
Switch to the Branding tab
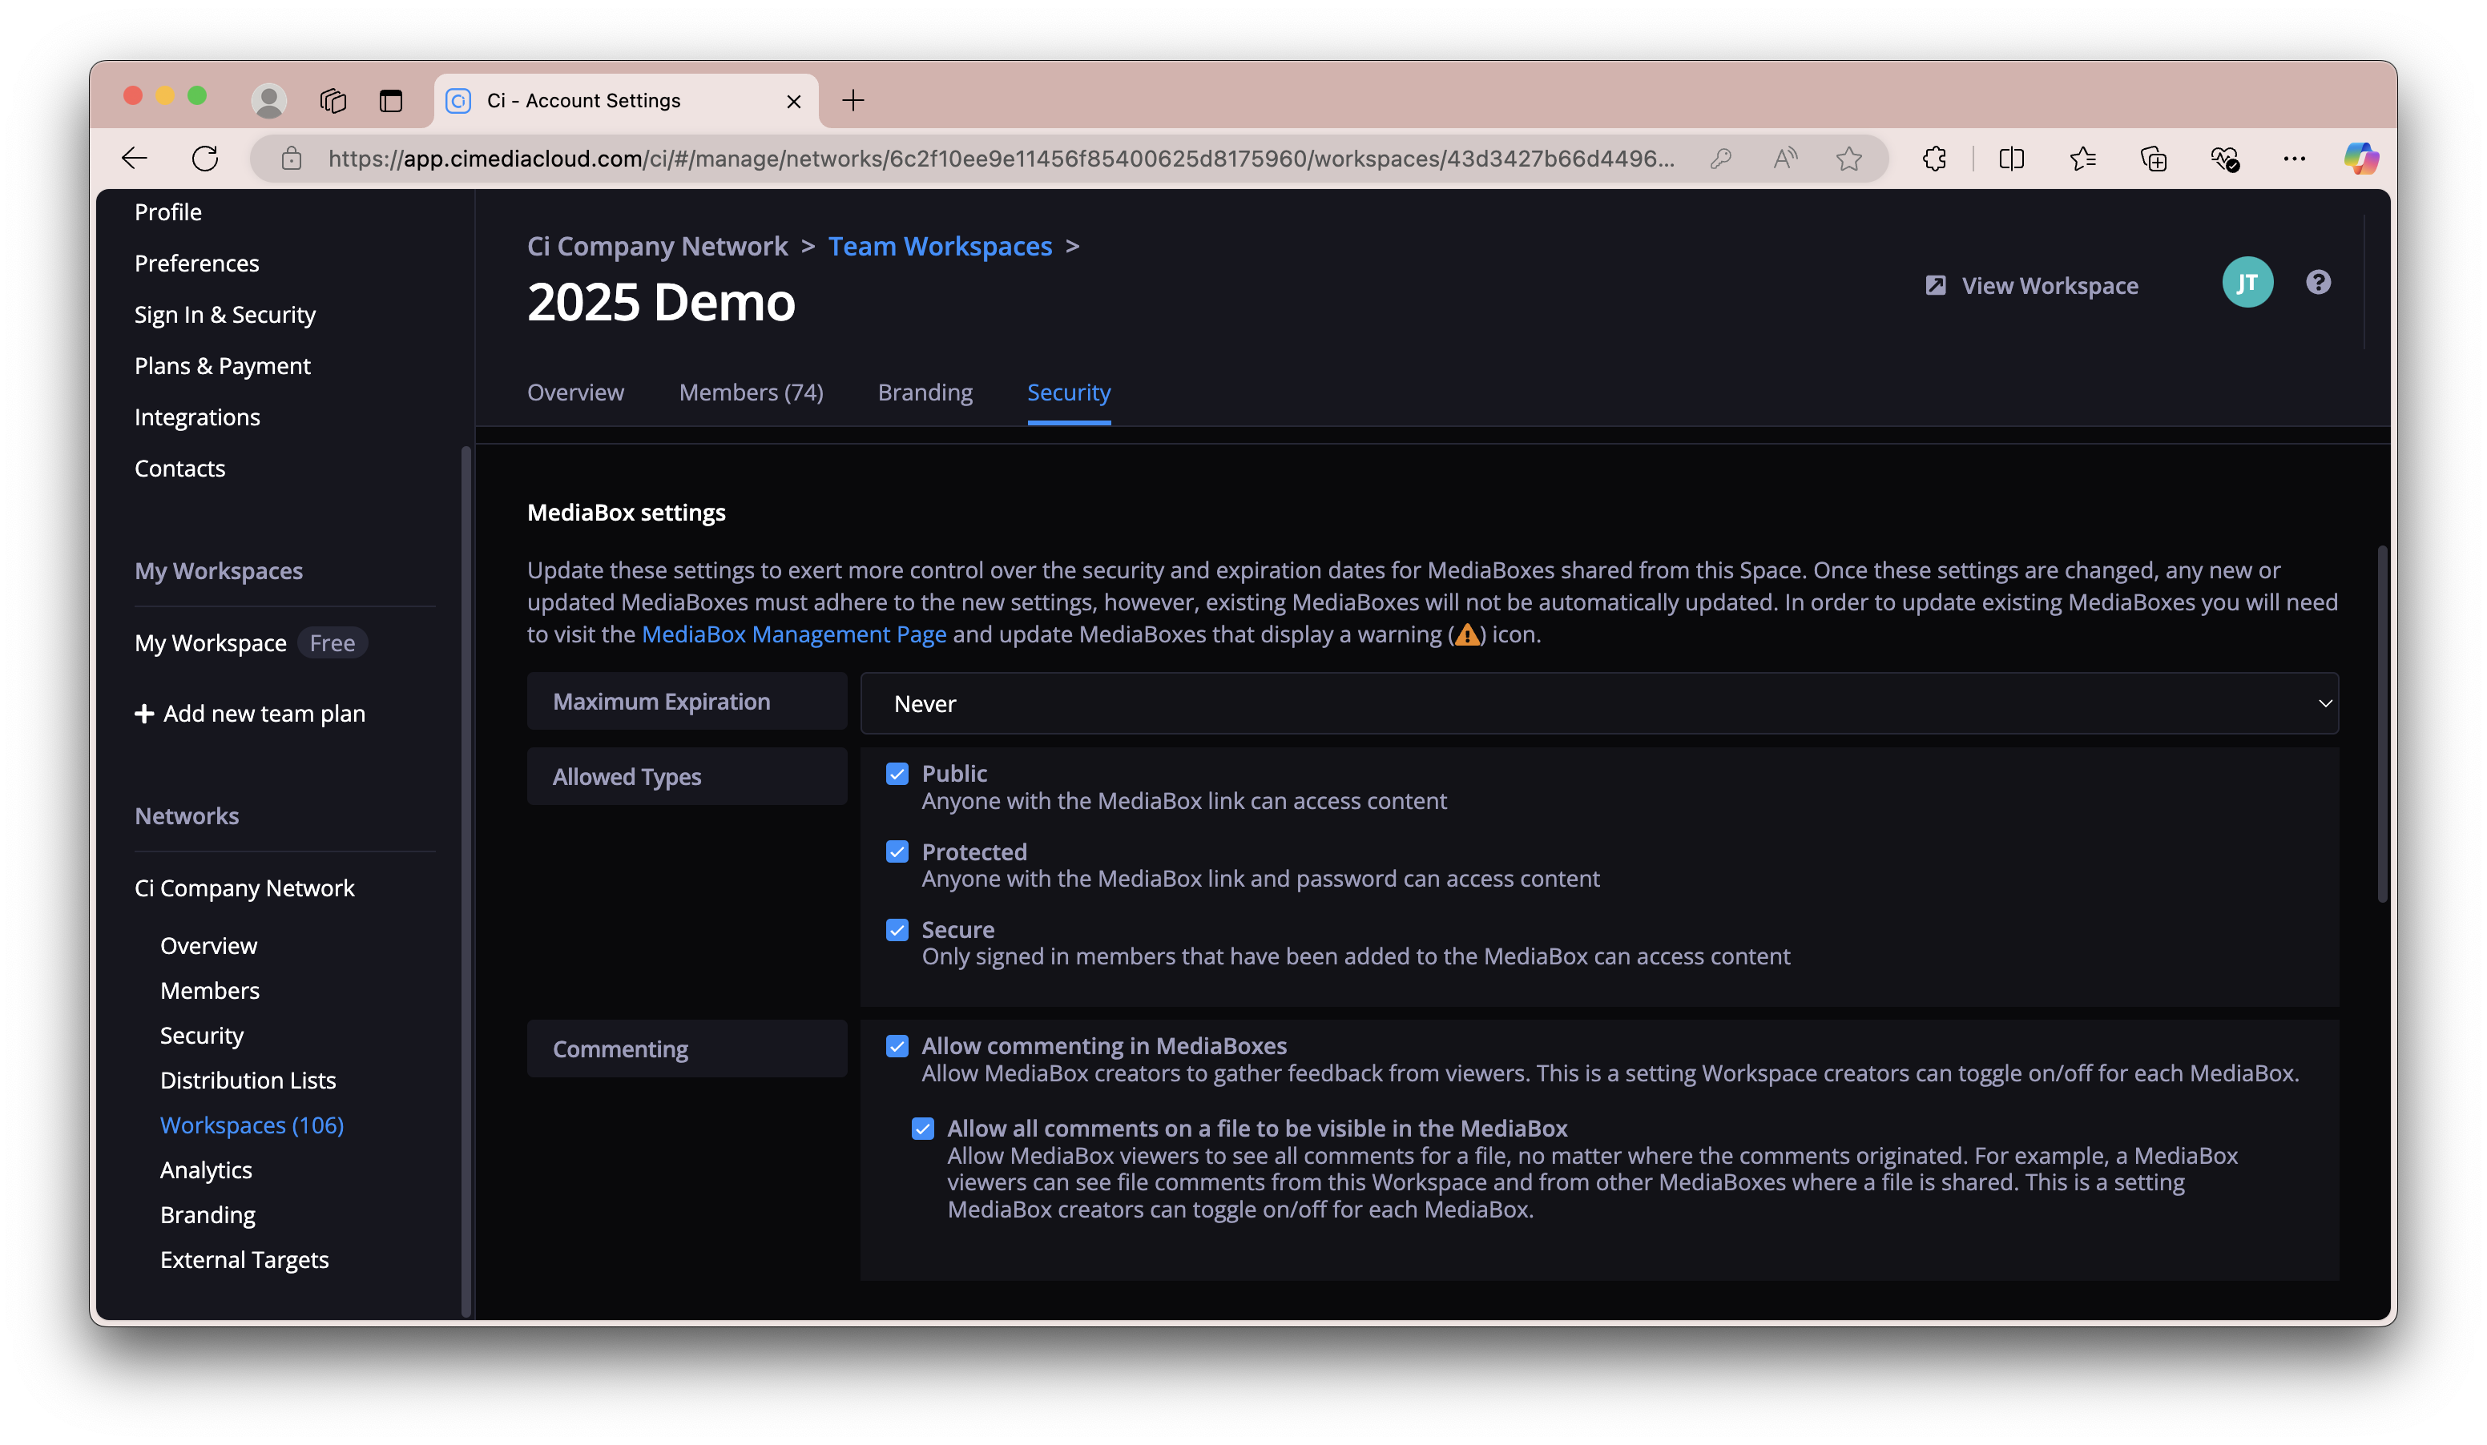[x=925, y=392]
